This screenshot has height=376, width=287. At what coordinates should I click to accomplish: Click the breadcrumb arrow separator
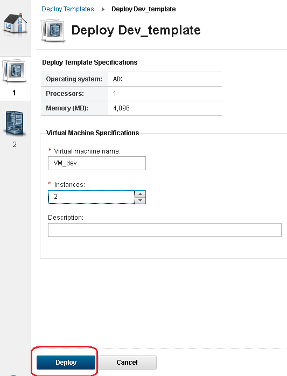103,9
